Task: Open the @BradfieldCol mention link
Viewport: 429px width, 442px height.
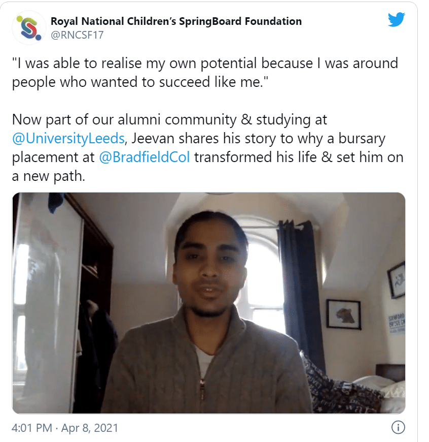Action: [145, 157]
